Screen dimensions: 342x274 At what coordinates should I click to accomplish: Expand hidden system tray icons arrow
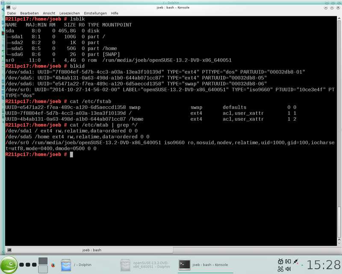pos(302,265)
